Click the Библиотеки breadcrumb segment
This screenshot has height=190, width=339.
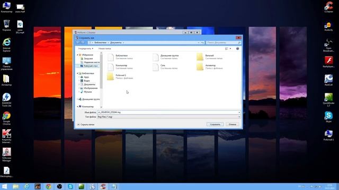(x=100, y=43)
